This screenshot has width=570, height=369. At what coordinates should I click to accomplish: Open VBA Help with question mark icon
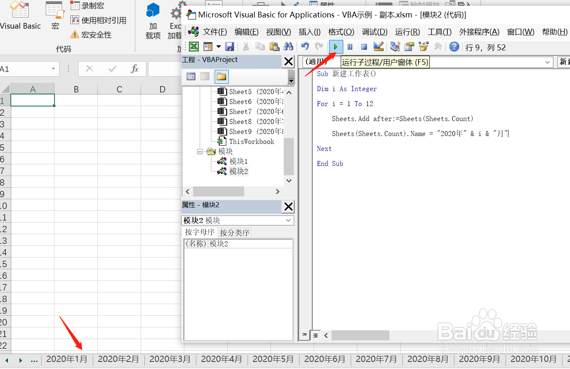pos(454,47)
